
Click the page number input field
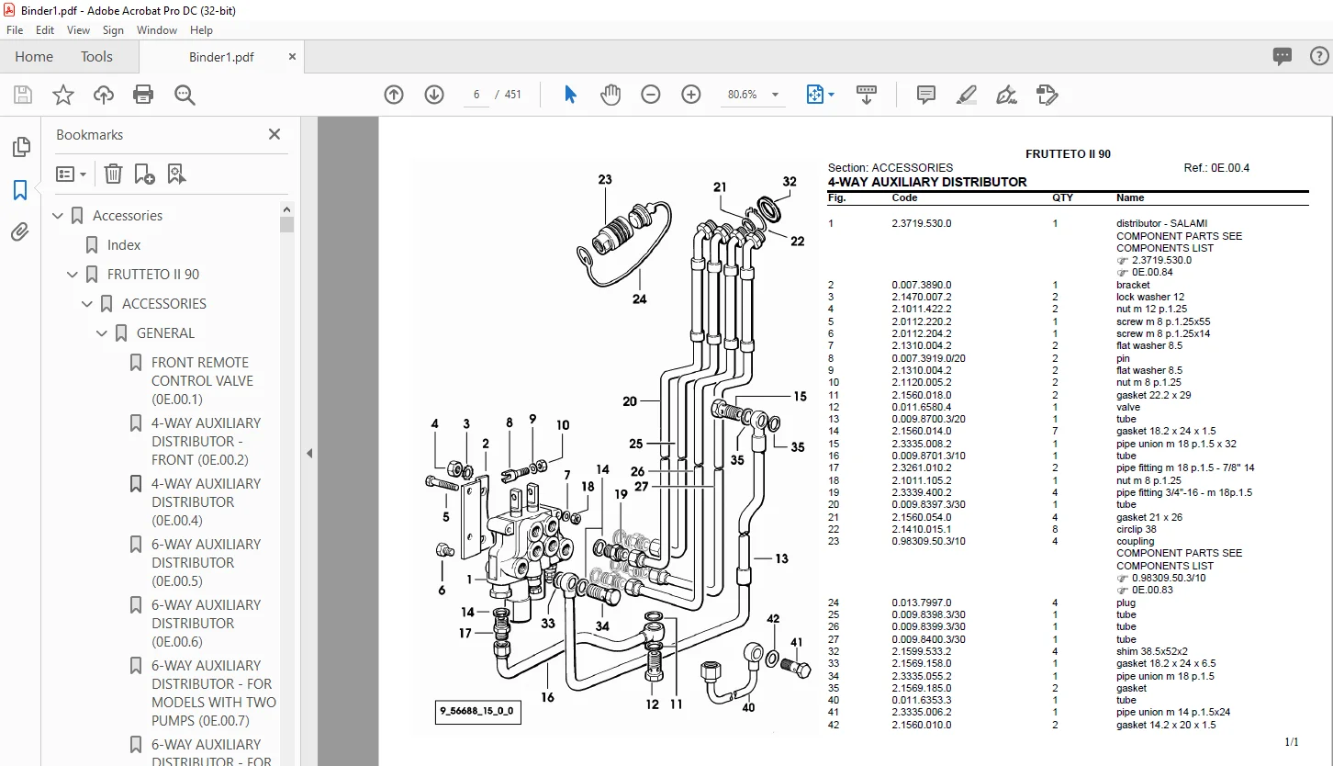(x=476, y=95)
